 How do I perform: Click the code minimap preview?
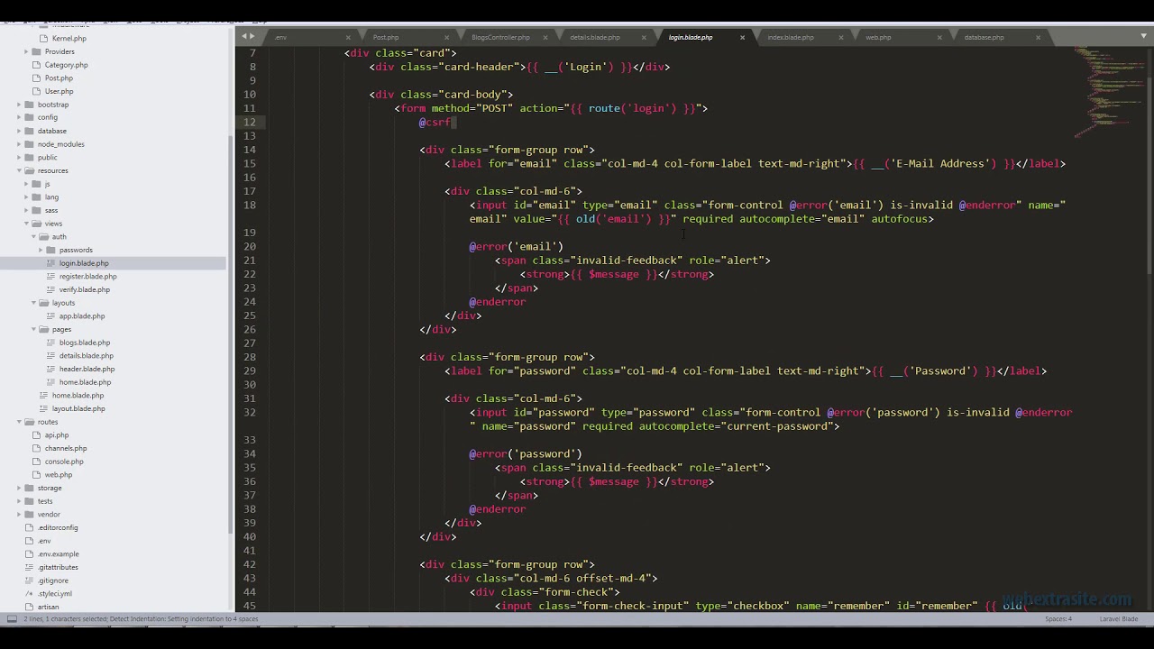coord(1109,90)
